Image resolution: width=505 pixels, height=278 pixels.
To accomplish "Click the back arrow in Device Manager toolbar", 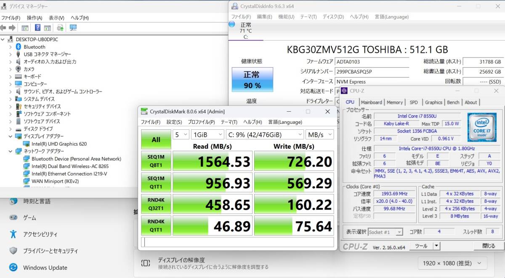I will pos(3,28).
